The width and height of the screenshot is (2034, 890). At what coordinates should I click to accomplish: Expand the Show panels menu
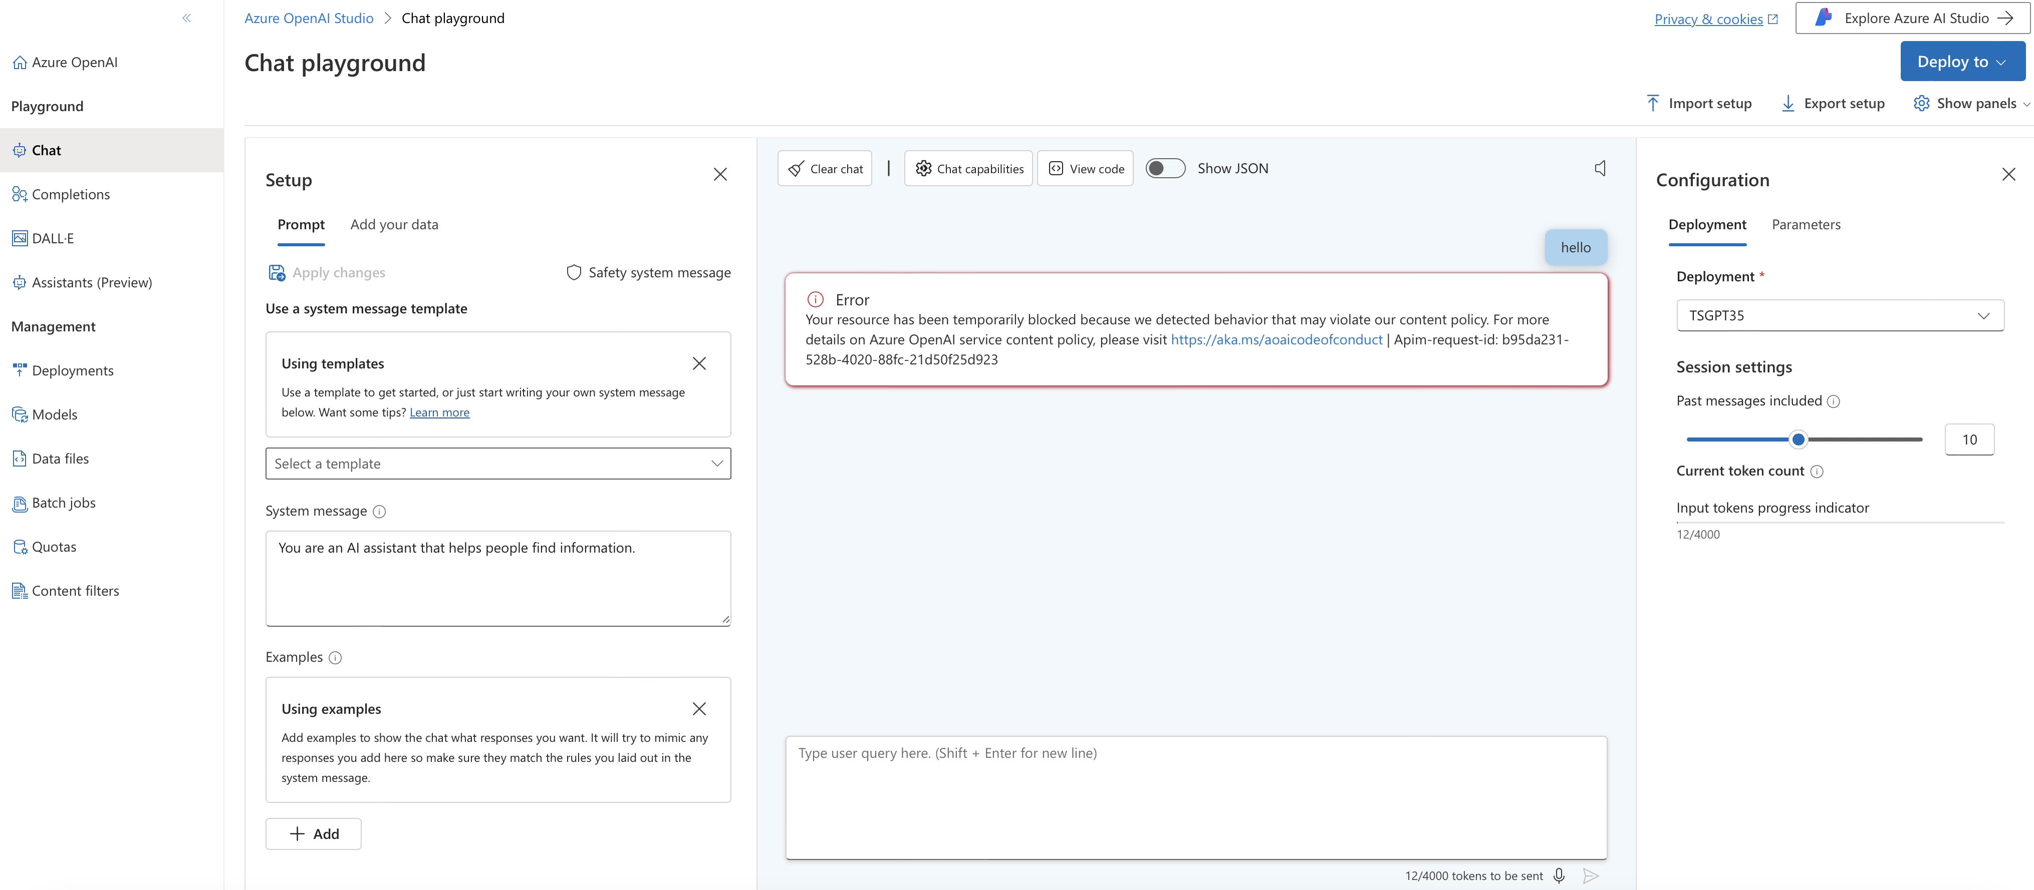pos(1971,103)
